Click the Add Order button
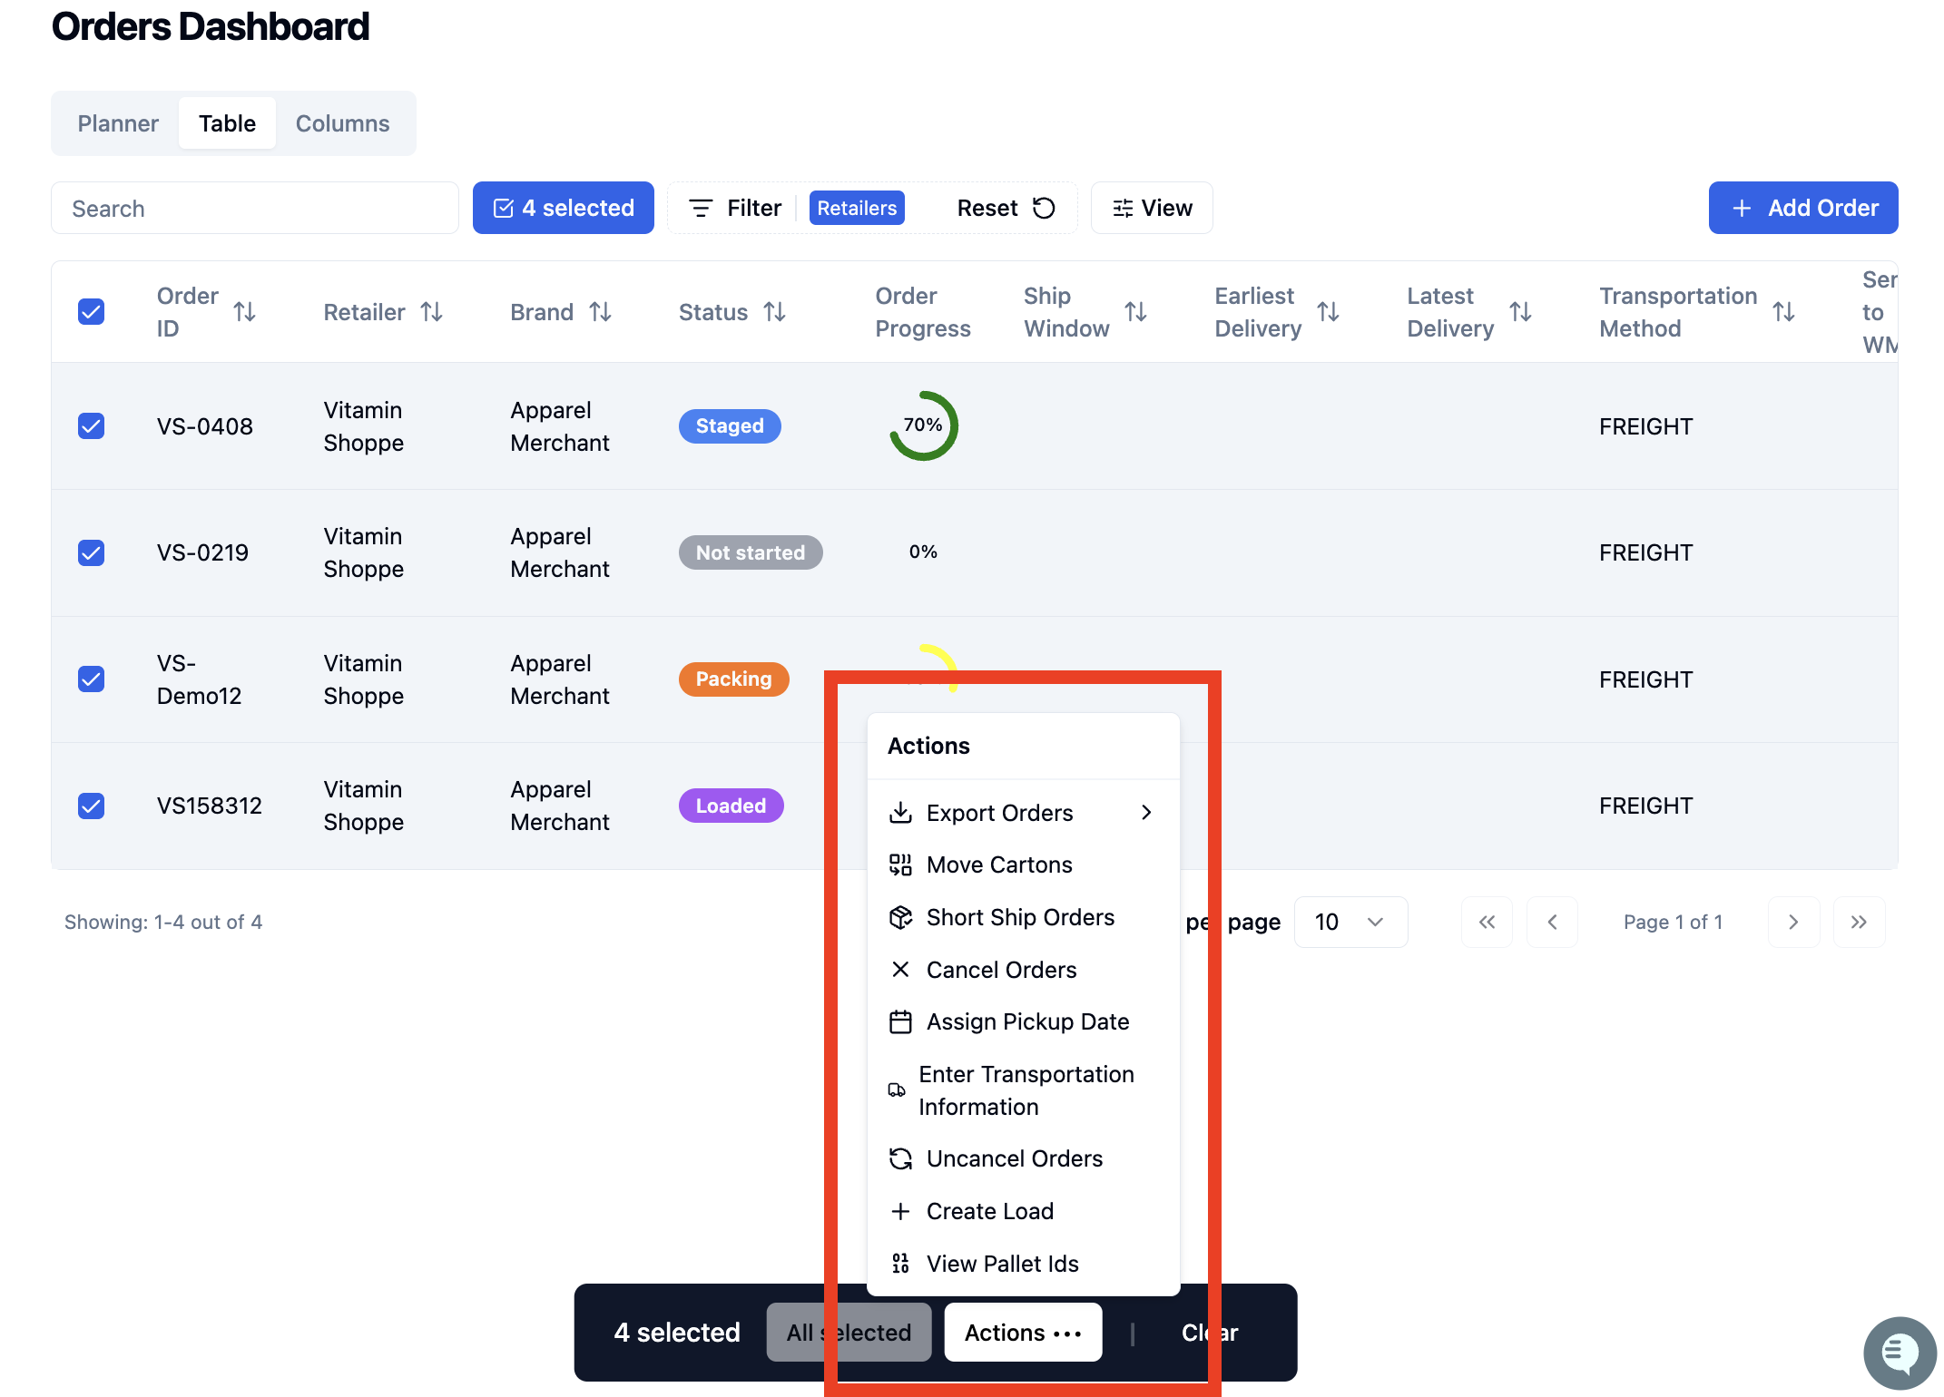Screen dimensions: 1944x1397 point(1803,208)
